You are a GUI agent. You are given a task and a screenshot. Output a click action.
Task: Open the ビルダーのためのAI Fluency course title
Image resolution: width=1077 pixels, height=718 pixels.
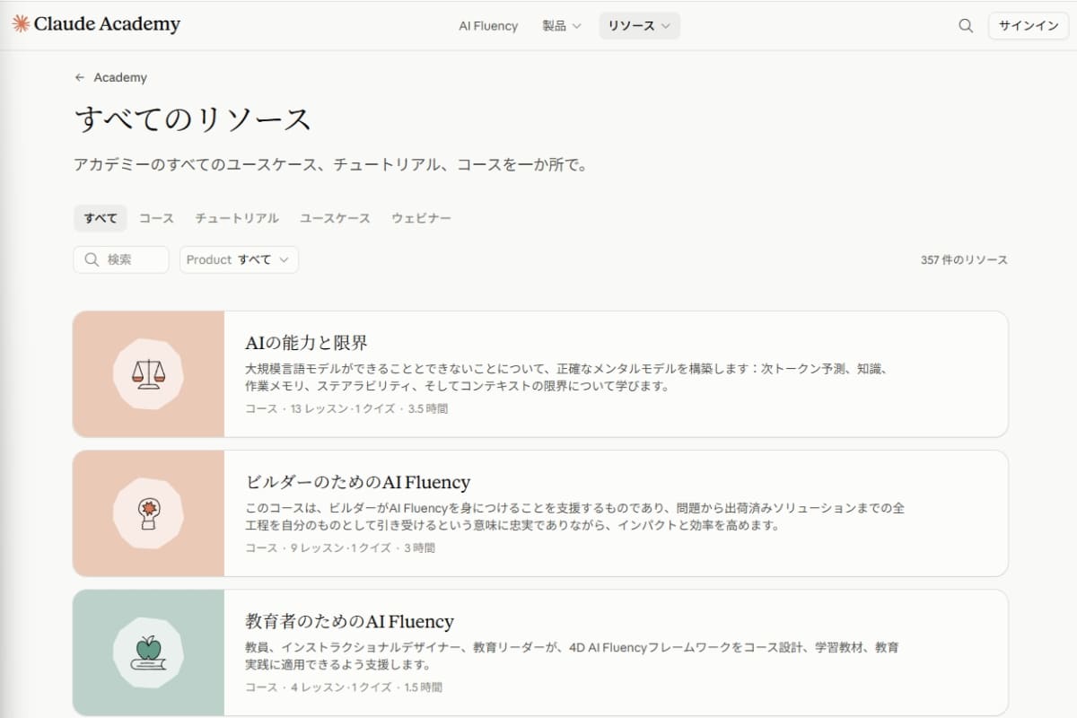(x=358, y=482)
